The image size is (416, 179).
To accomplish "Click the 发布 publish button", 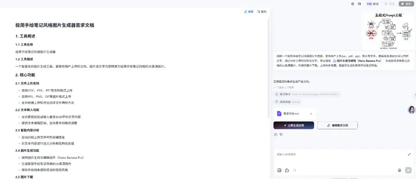I will coord(406,4).
